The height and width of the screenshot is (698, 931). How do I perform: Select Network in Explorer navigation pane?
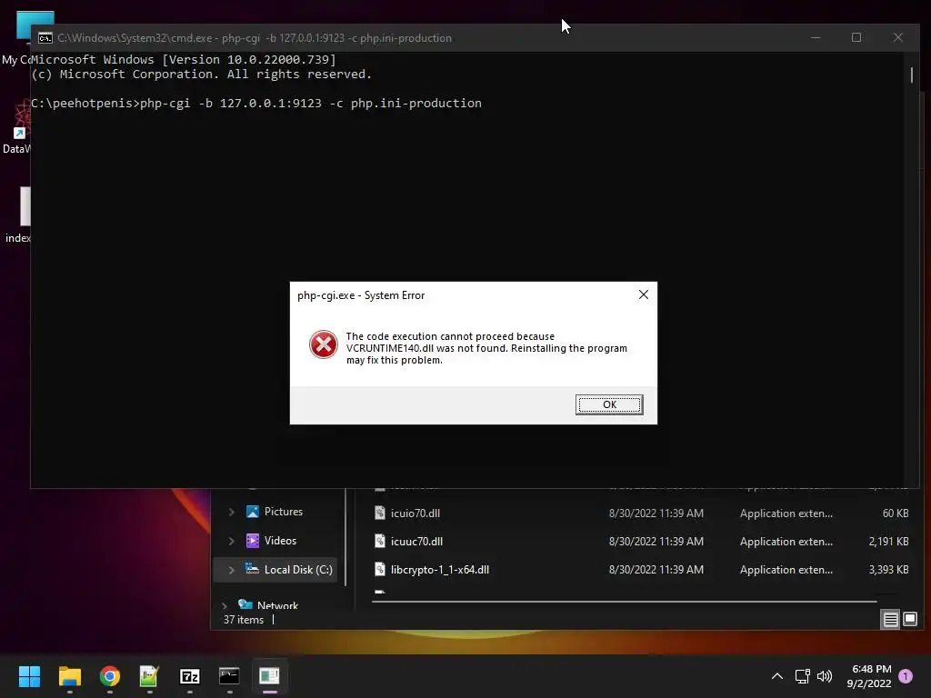[x=277, y=605]
